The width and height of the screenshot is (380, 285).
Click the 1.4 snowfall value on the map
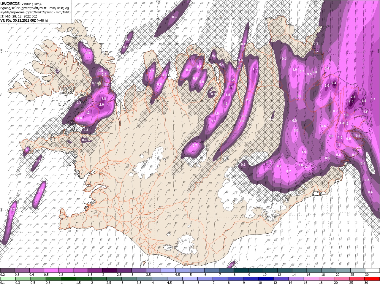pyautogui.click(x=232, y=80)
